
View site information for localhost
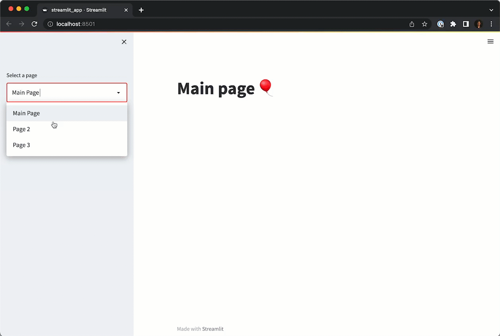coord(50,24)
